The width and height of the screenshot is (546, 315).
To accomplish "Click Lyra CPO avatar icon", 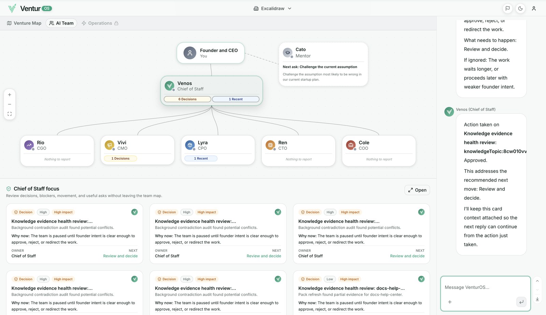I will 190,145.
